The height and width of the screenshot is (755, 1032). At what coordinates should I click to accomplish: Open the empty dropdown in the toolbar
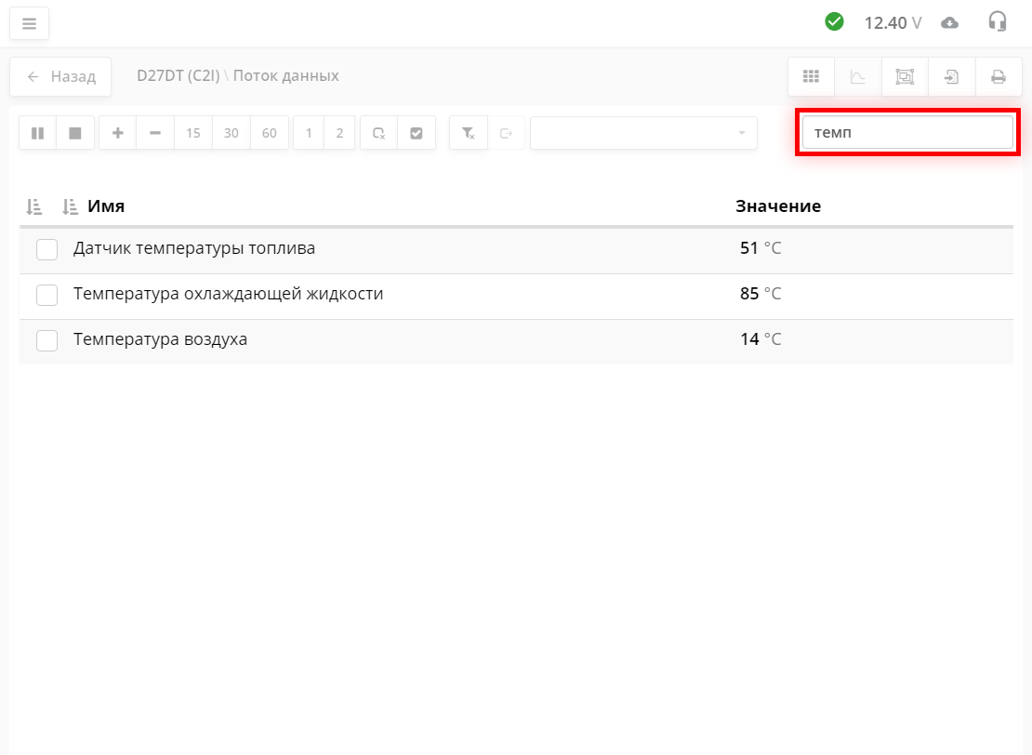[x=643, y=133]
